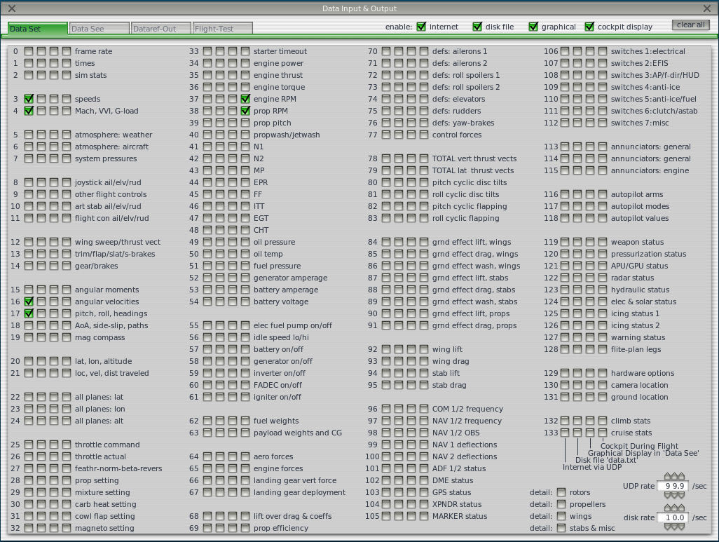Close the dialog with the top-left X

[x=12, y=8]
